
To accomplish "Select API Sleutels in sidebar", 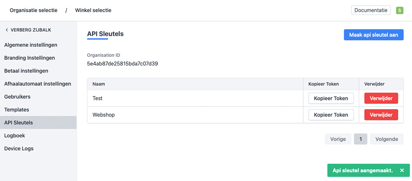I will 19,122.
